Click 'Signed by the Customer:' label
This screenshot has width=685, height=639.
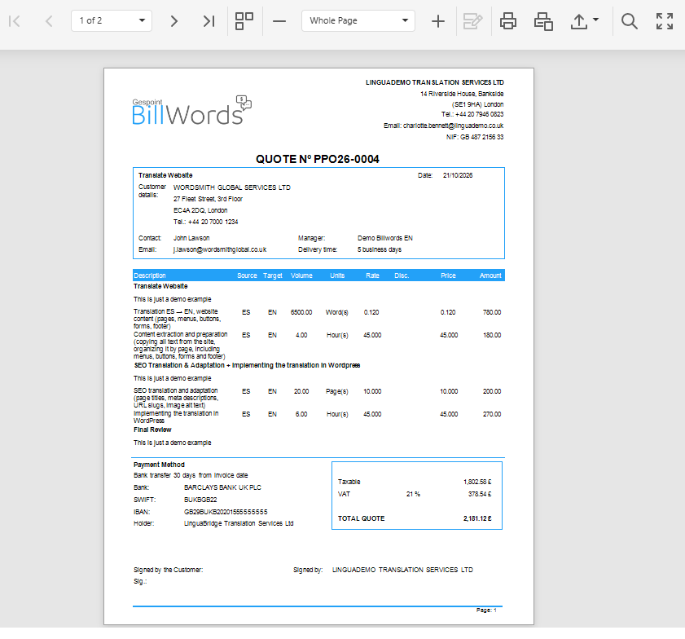click(168, 570)
